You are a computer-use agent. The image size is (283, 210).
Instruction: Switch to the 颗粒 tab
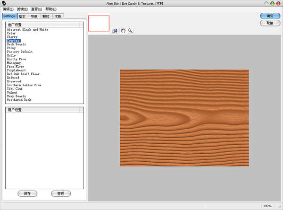pos(46,16)
